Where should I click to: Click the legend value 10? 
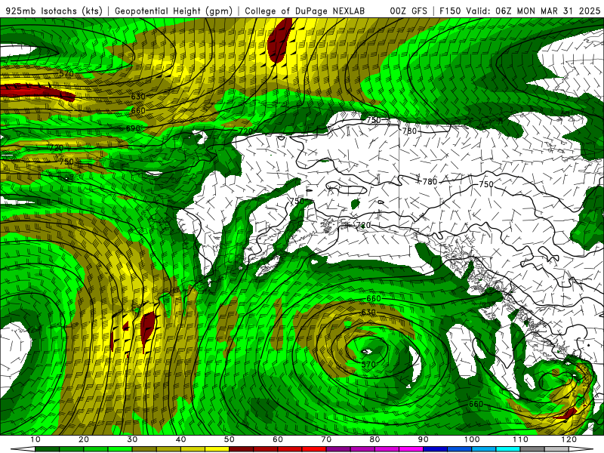pyautogui.click(x=35, y=439)
